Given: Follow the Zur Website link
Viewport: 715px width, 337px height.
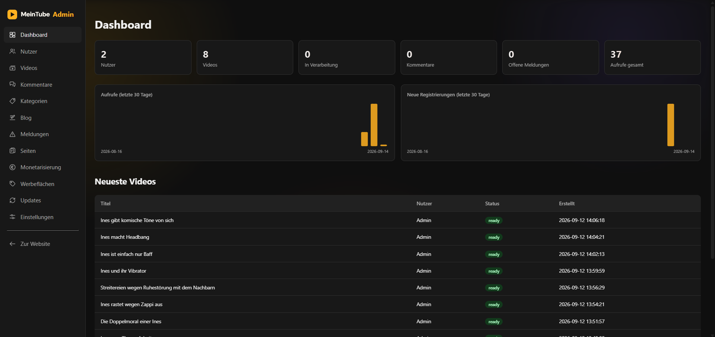Looking at the screenshot, I should pos(42,244).
